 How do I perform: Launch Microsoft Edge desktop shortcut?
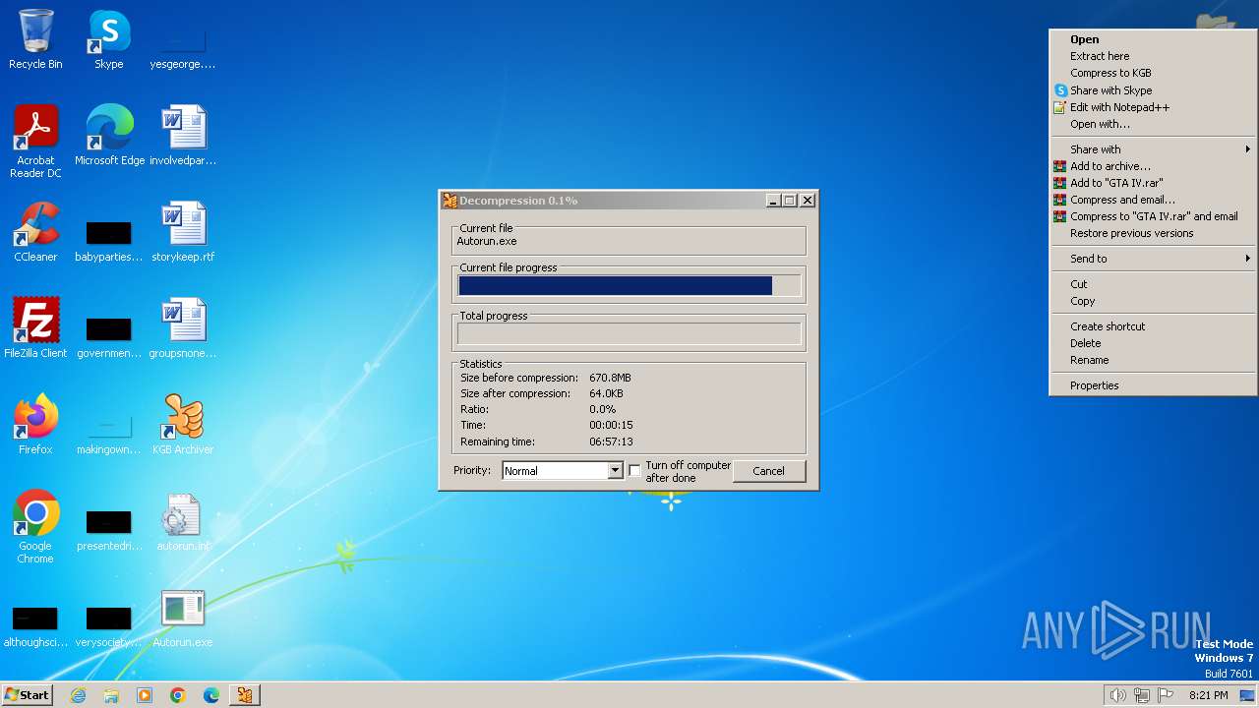[x=109, y=135]
